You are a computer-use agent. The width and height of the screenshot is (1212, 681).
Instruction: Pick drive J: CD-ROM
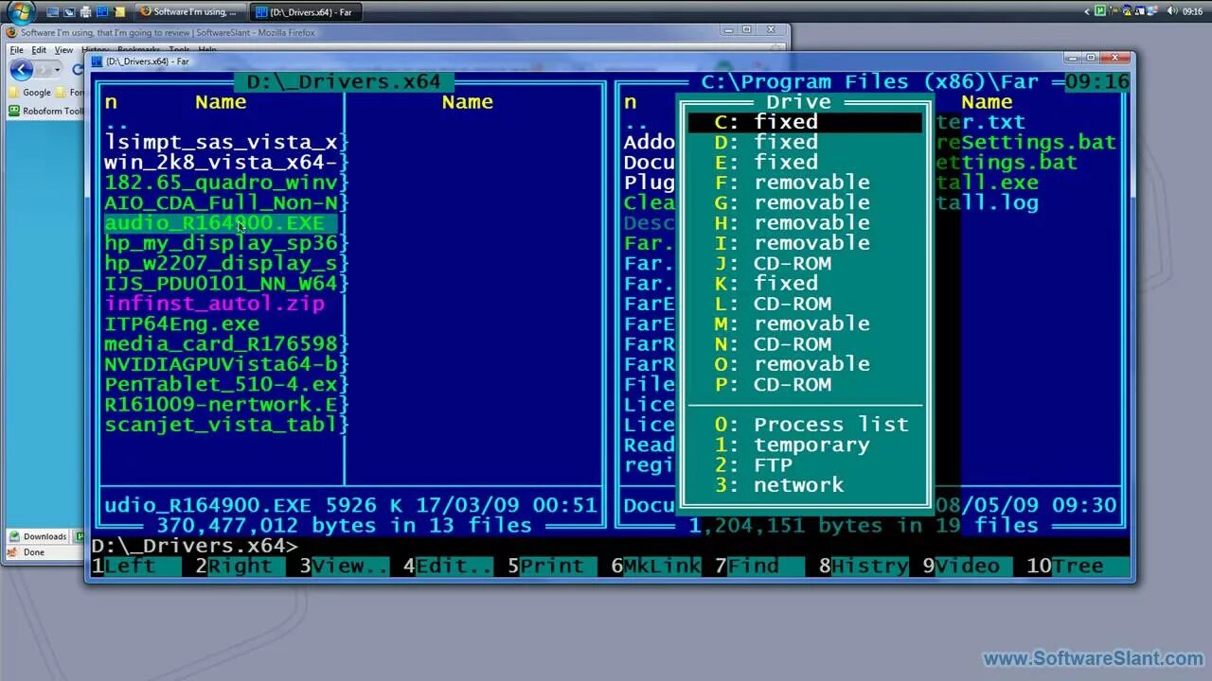pos(805,263)
